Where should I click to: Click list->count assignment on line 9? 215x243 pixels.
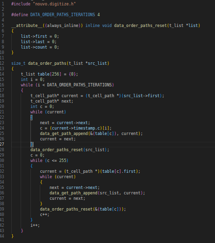(40, 47)
